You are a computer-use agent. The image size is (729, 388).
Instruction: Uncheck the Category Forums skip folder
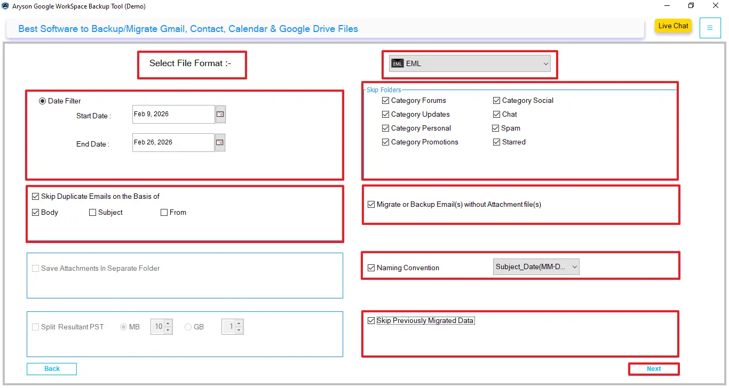coord(386,100)
